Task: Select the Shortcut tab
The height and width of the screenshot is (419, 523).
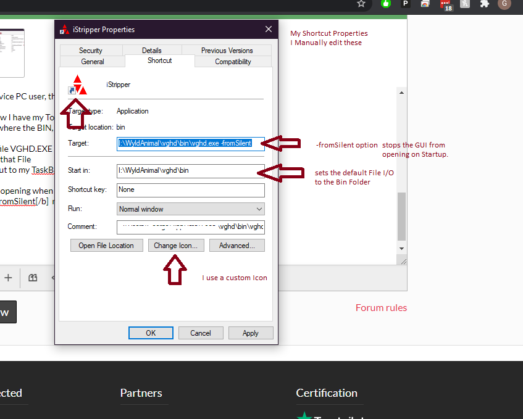Action: coord(160,60)
